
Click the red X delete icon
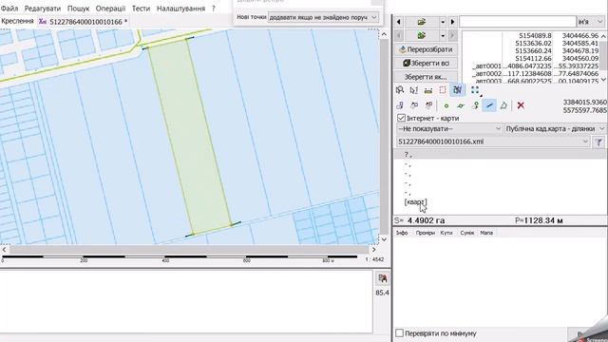click(x=521, y=105)
